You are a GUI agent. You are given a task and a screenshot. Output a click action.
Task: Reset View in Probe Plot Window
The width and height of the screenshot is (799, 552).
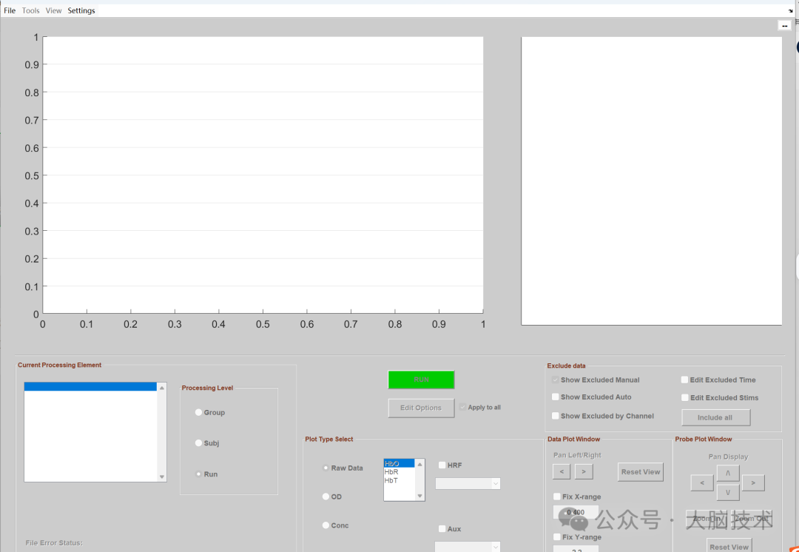tap(729, 545)
